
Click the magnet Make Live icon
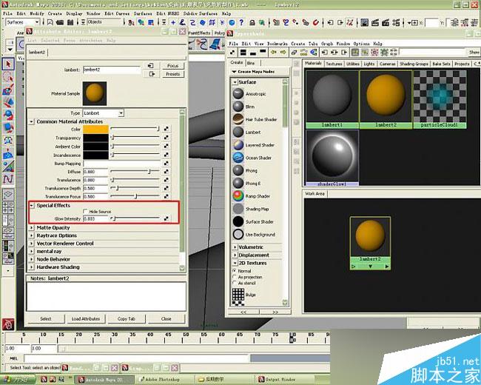tap(315, 22)
